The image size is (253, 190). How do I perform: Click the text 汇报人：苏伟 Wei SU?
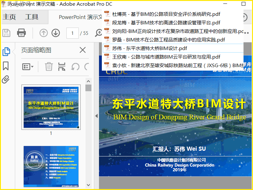tap(179, 149)
